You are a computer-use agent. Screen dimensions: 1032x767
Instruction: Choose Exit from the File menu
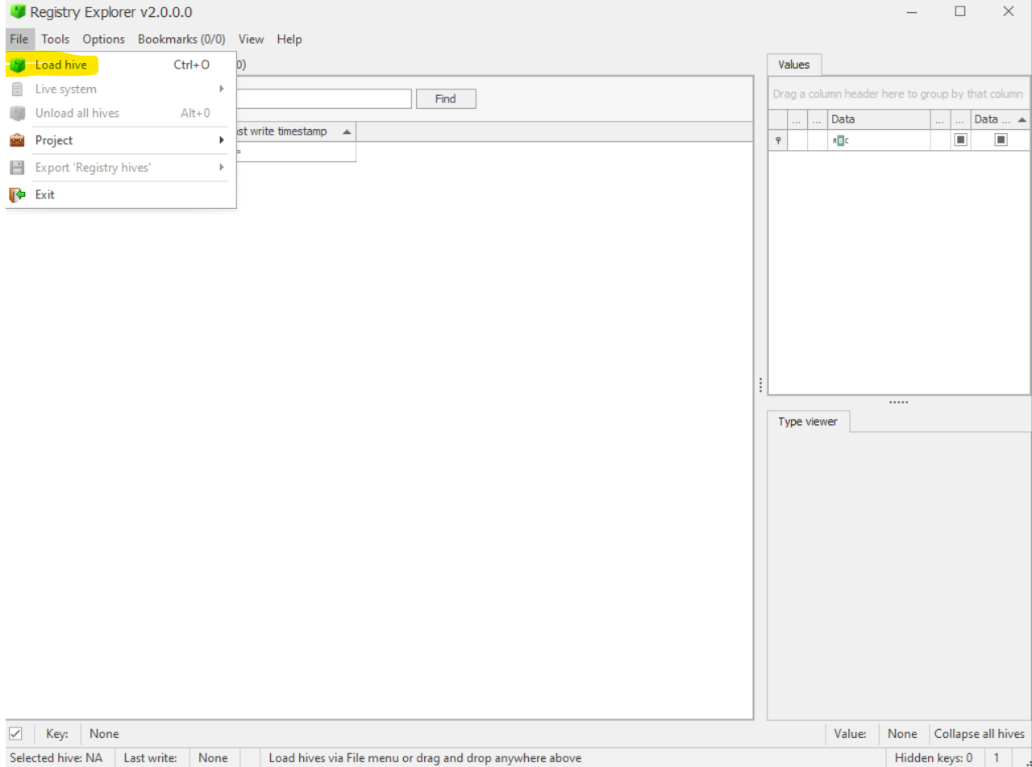click(x=121, y=194)
